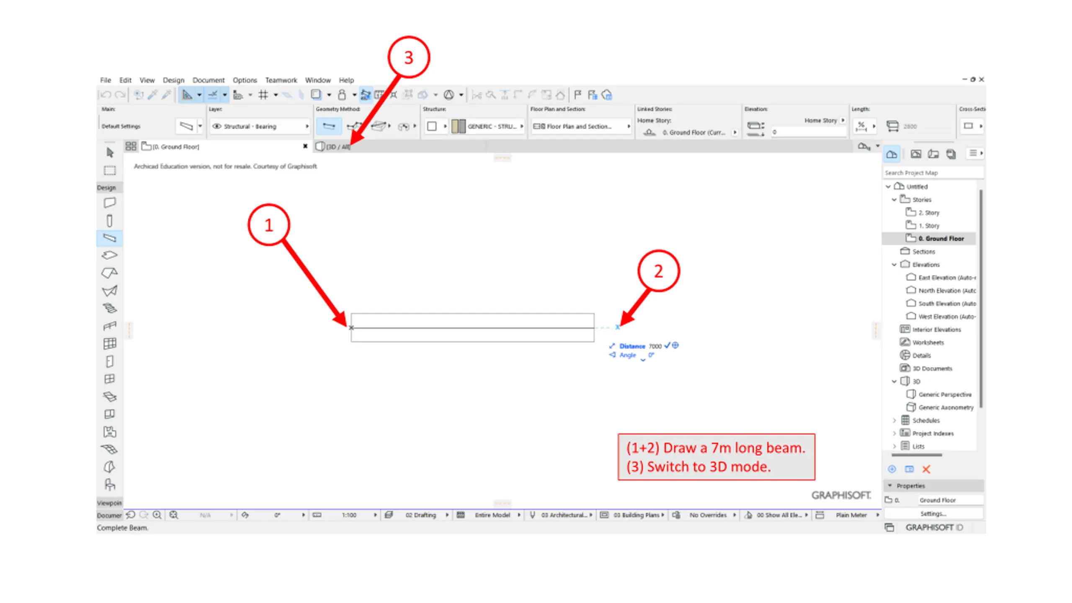Select the Marquee tool

110,170
